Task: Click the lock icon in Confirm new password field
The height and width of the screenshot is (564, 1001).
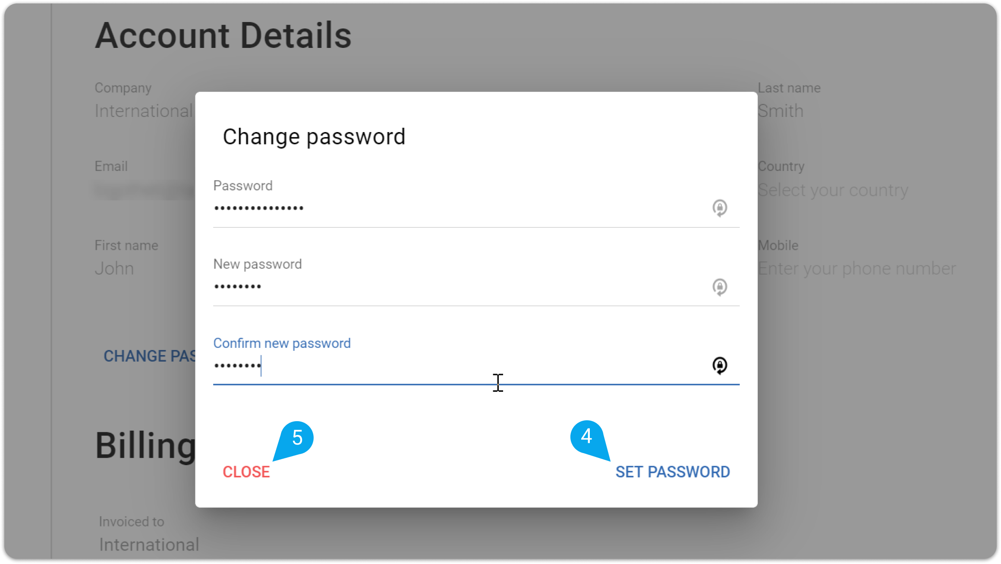Action: pyautogui.click(x=719, y=365)
